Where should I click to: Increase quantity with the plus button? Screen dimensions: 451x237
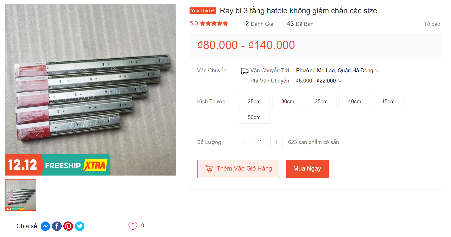[276, 142]
